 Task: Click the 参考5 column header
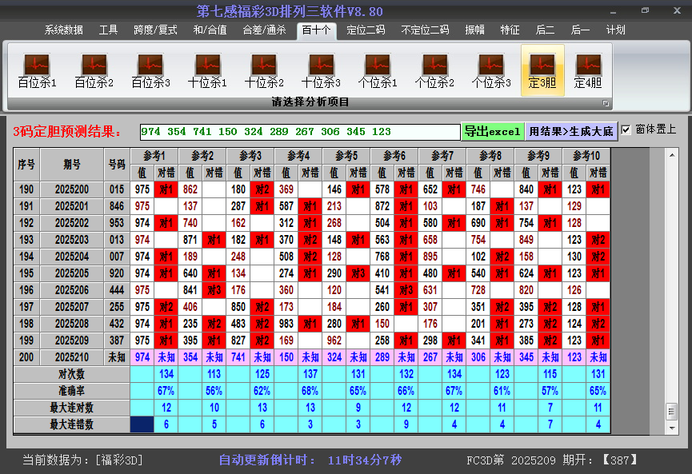346,156
